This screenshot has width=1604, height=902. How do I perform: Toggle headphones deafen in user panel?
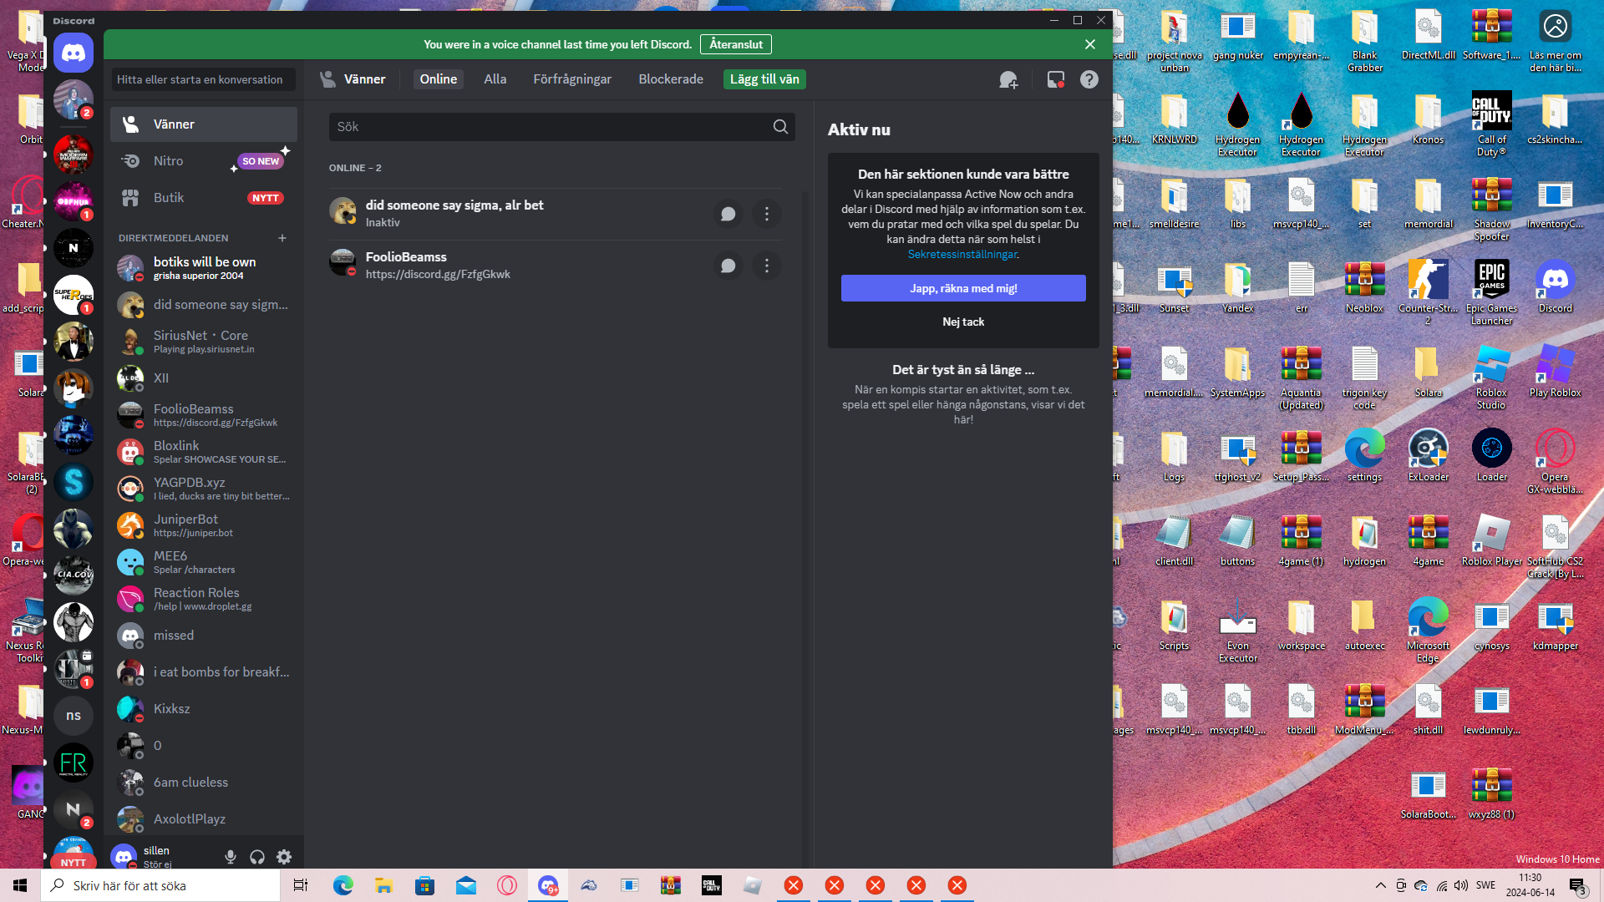click(257, 856)
